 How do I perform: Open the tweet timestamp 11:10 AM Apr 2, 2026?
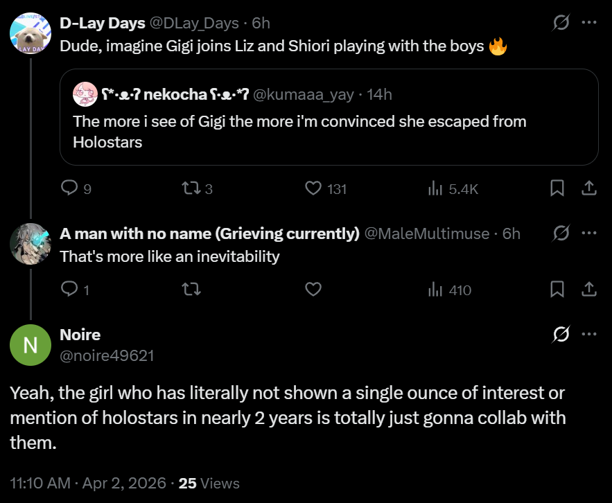pos(87,483)
